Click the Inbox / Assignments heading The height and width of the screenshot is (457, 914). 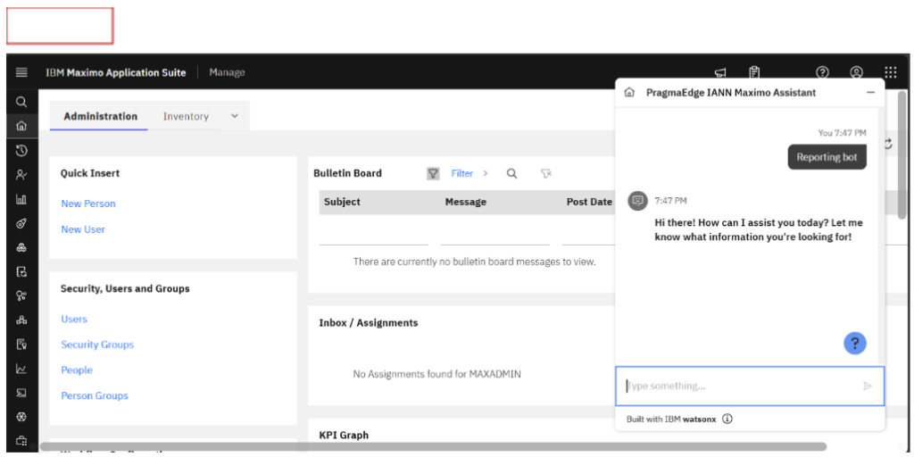point(369,322)
